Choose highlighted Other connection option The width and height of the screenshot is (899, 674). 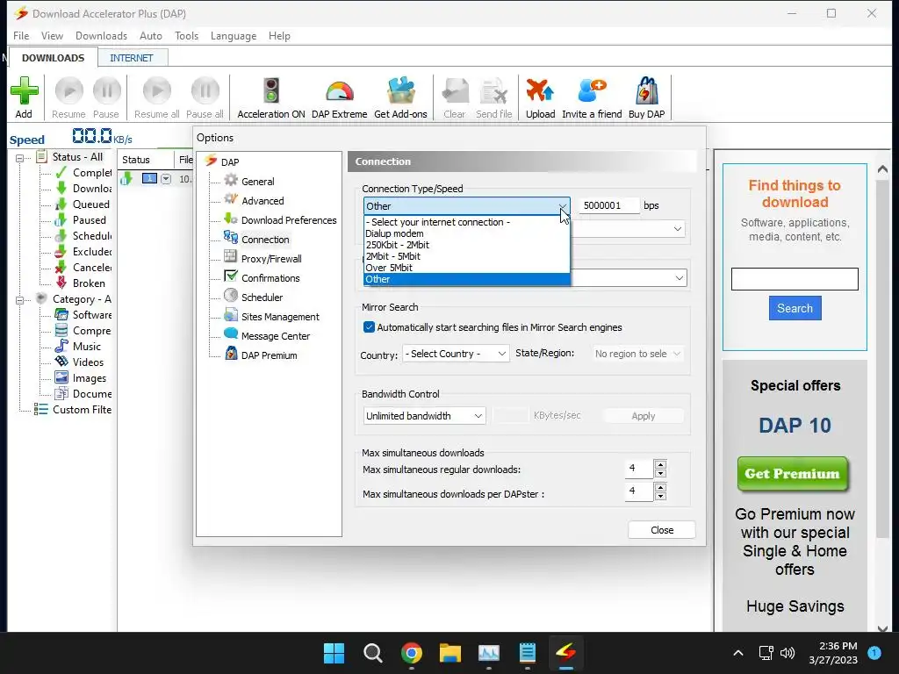coord(467,279)
